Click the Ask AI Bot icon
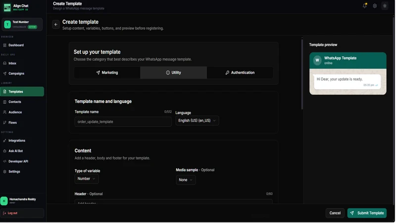 click(x=5, y=151)
